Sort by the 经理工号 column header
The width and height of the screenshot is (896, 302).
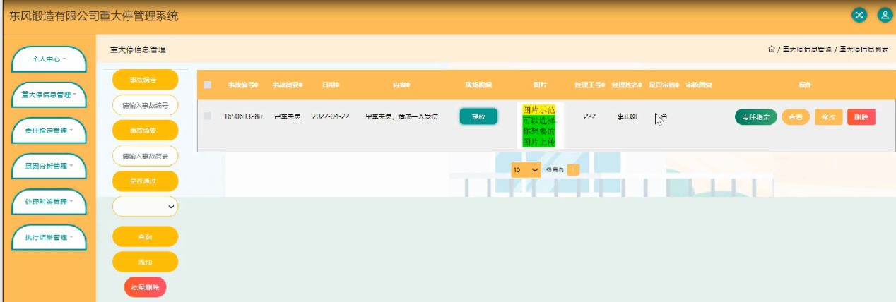pos(590,85)
